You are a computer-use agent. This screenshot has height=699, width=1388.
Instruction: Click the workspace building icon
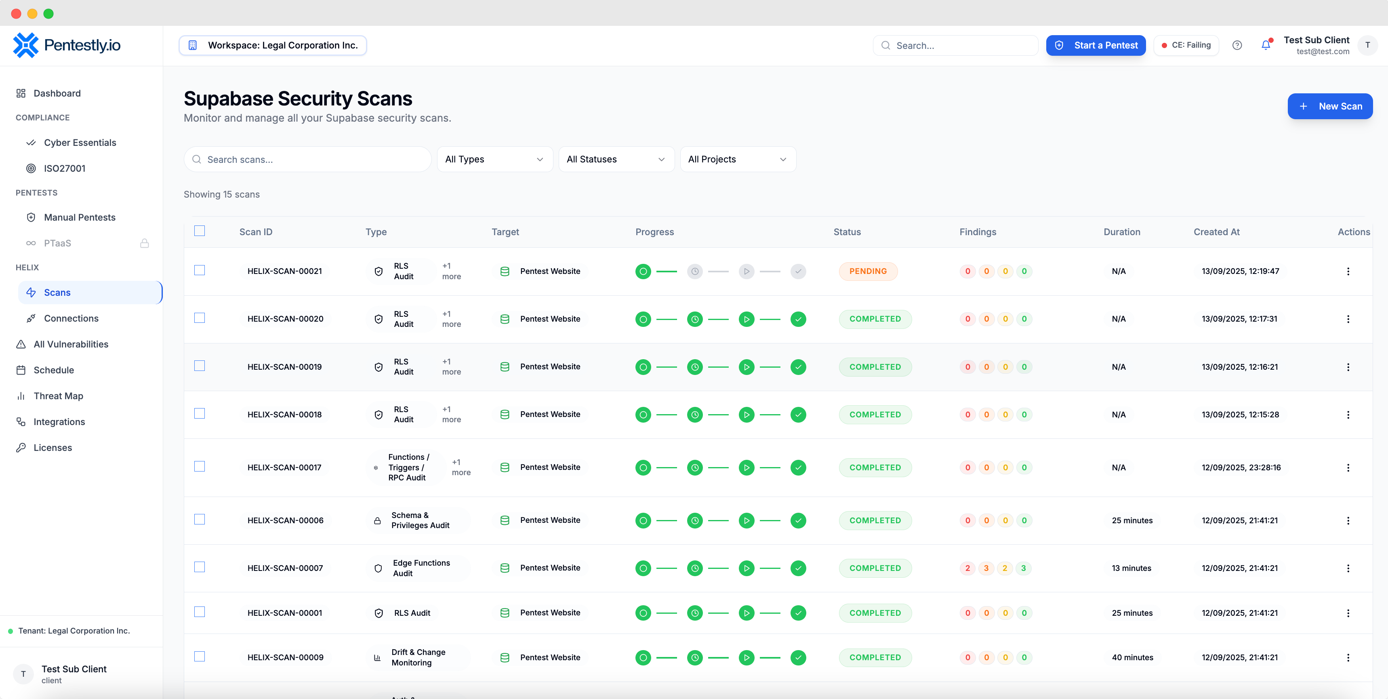192,45
